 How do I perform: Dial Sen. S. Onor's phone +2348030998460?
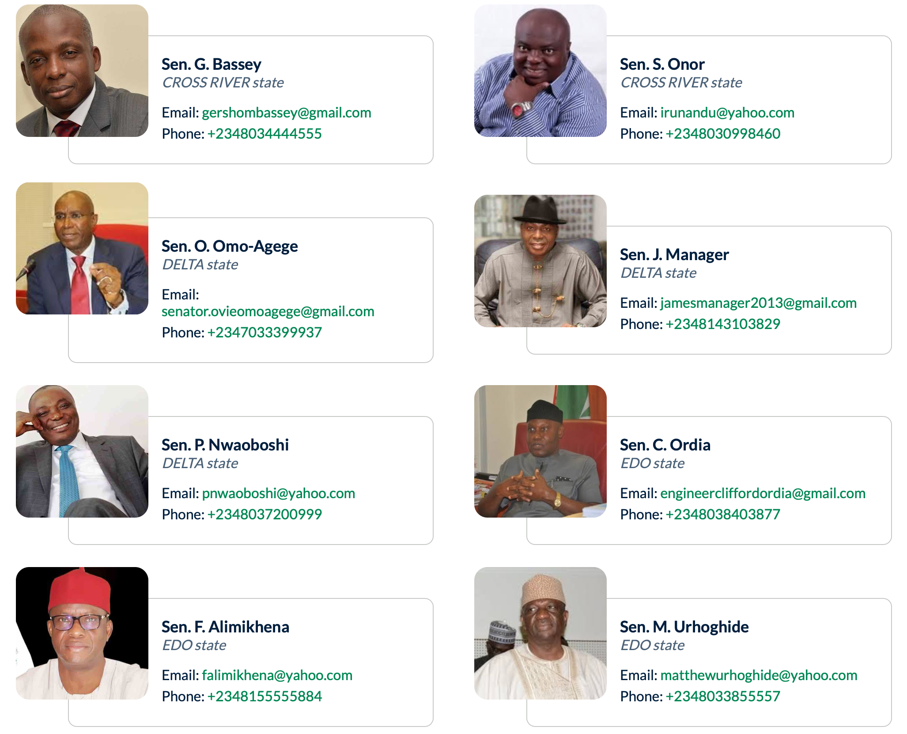click(723, 133)
